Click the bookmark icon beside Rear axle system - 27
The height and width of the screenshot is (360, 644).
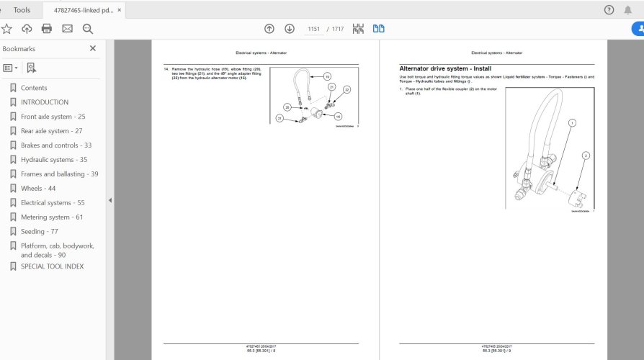coord(13,131)
